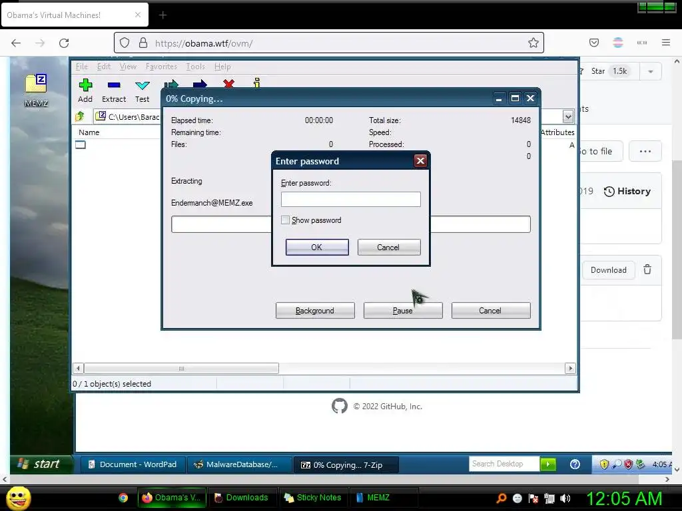Bookmark this page with the star icon
Screen dimensions: 682x511
(x=533, y=43)
